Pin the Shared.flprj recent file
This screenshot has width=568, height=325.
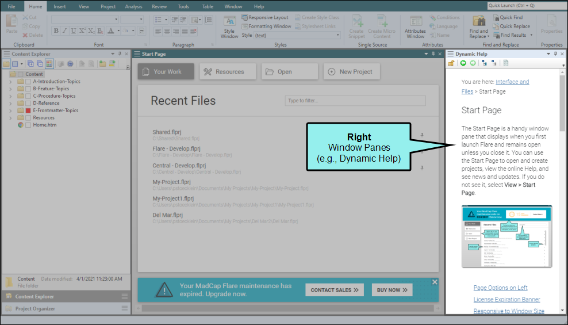click(x=422, y=135)
